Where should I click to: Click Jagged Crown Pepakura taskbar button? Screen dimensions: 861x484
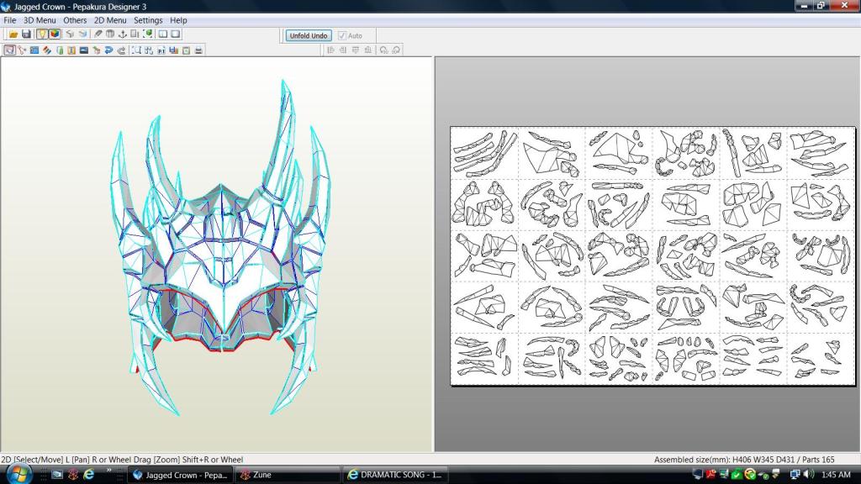(180, 476)
